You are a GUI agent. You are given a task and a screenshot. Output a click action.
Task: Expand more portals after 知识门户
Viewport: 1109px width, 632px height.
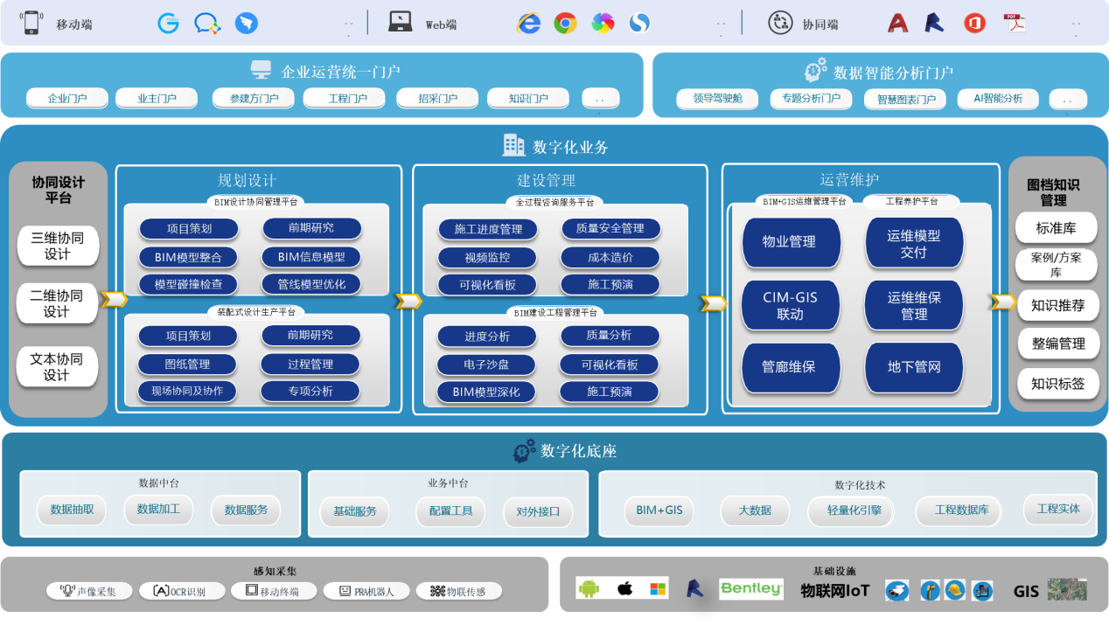(x=600, y=99)
